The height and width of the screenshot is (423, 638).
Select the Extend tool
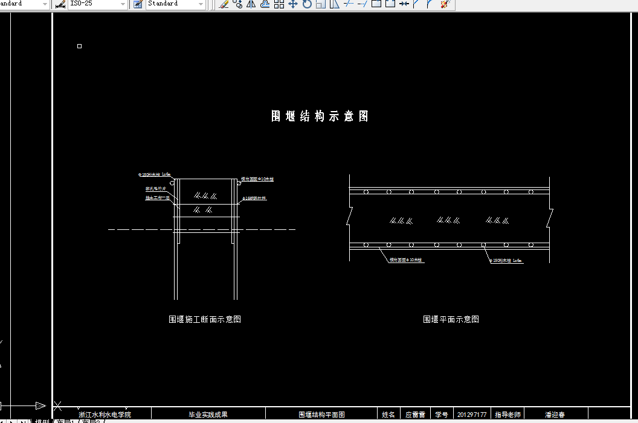click(362, 4)
